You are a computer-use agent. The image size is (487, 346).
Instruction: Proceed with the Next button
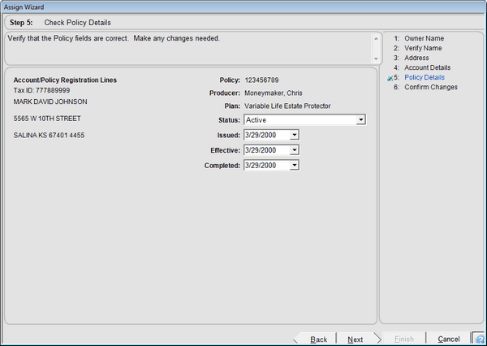click(x=355, y=340)
